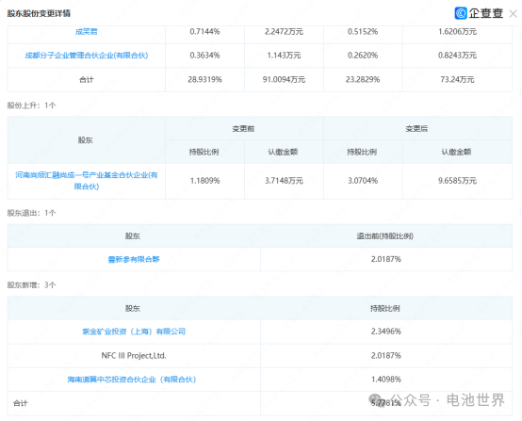Select NFC III Project,Ltd. row text

[x=134, y=356]
